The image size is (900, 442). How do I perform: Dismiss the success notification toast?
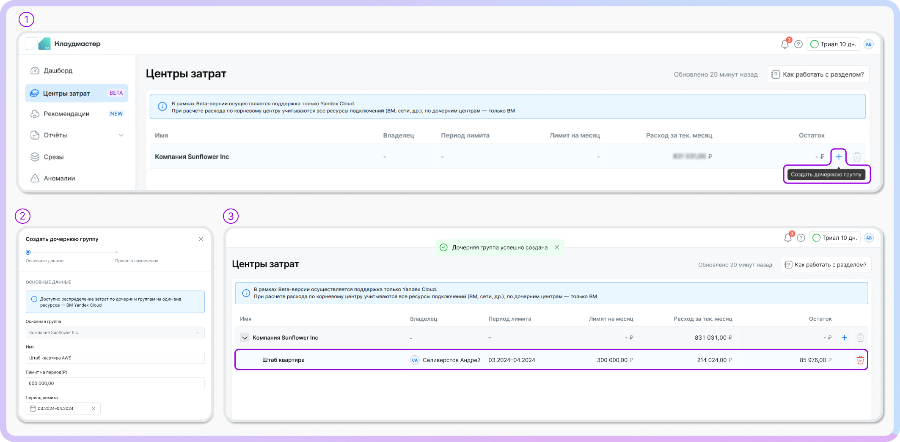(x=557, y=247)
